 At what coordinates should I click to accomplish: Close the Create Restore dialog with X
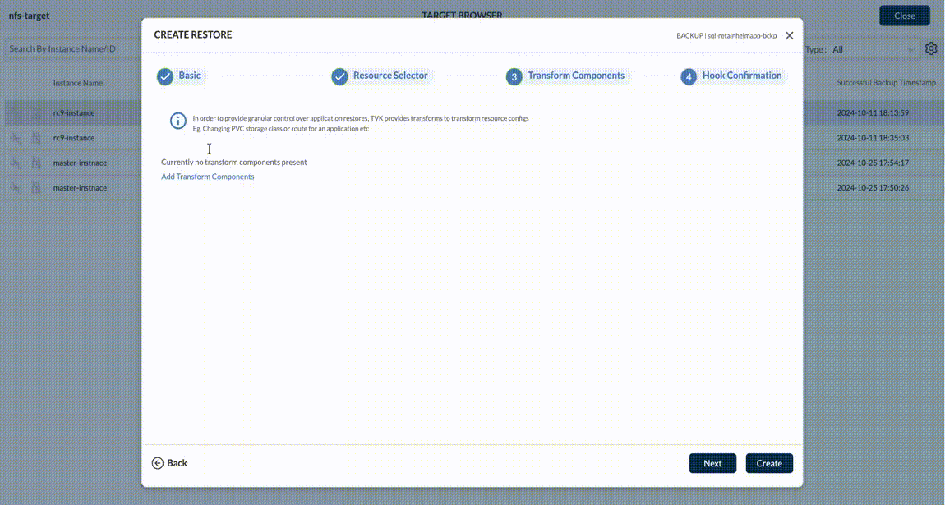tap(790, 35)
